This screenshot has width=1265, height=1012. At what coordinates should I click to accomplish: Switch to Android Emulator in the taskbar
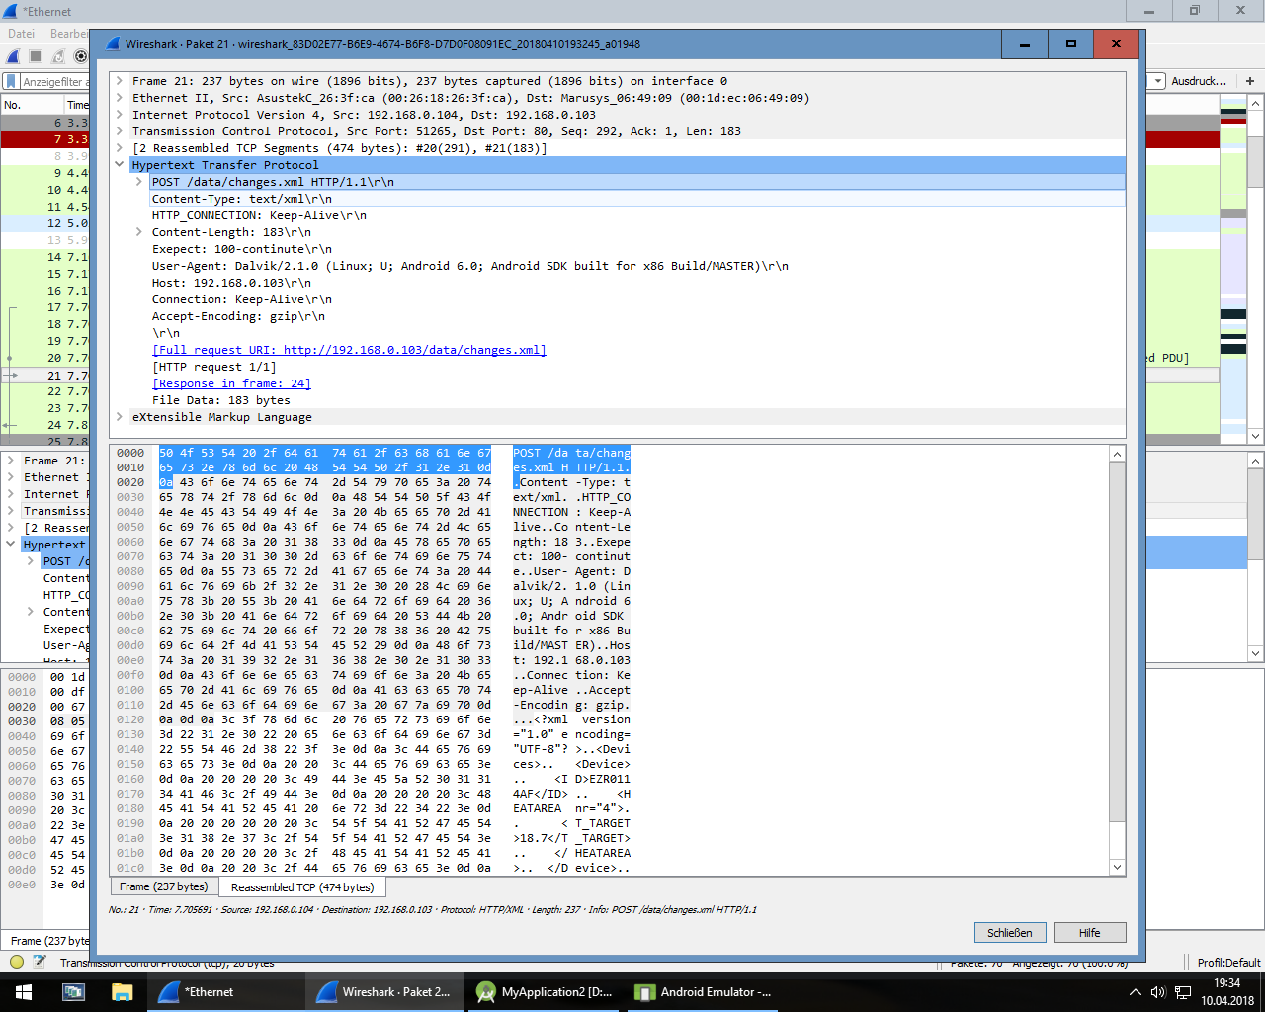pyautogui.click(x=704, y=992)
